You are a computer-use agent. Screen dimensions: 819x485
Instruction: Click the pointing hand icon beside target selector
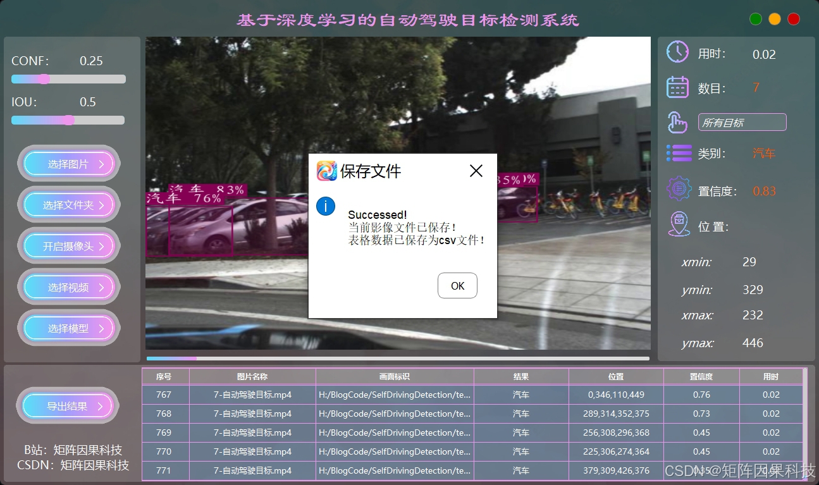[677, 122]
